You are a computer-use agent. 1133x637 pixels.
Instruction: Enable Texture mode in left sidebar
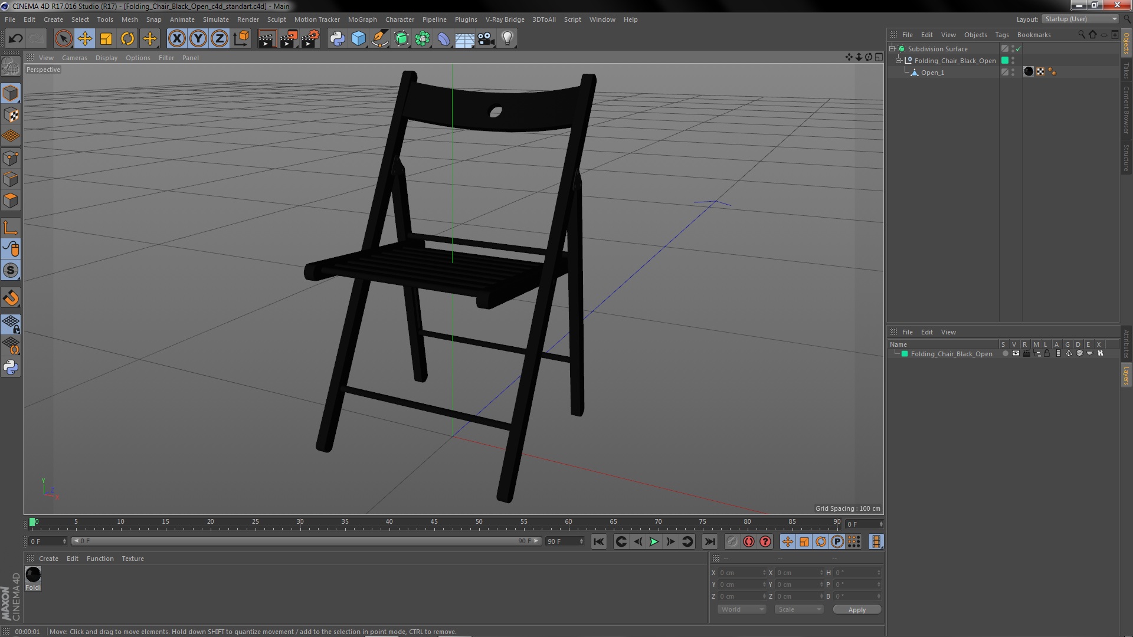11,115
